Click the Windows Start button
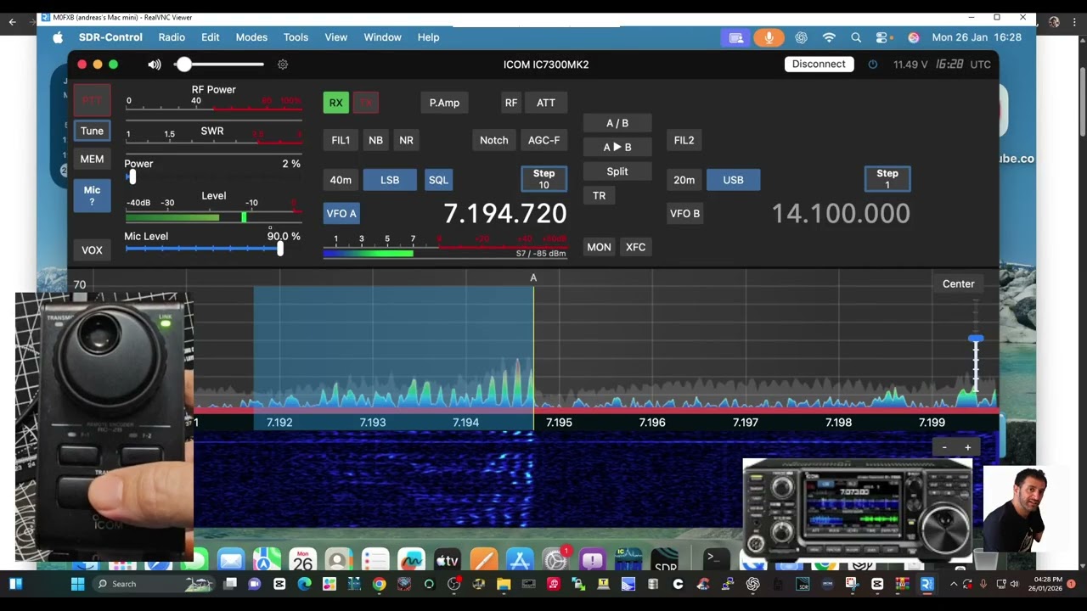 [x=77, y=584]
